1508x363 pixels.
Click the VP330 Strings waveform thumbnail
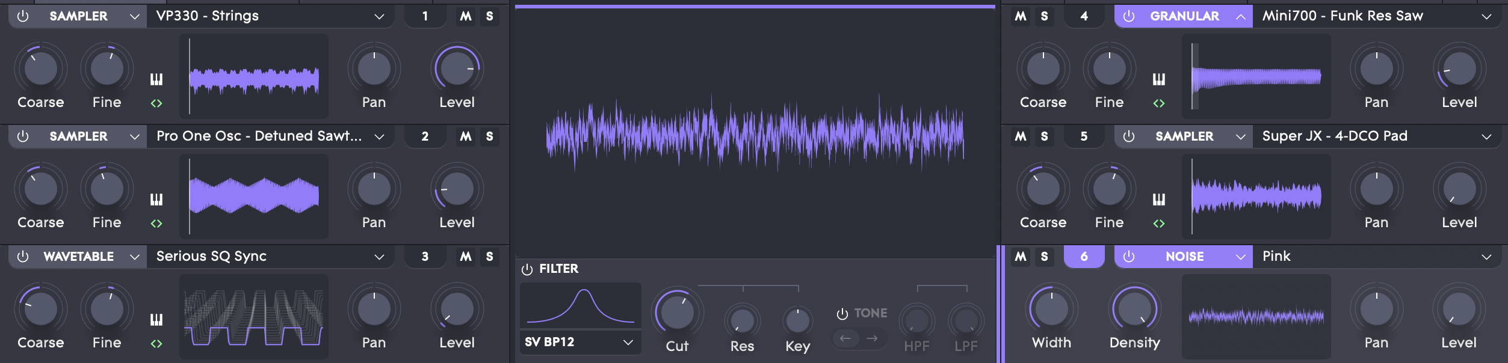[254, 76]
